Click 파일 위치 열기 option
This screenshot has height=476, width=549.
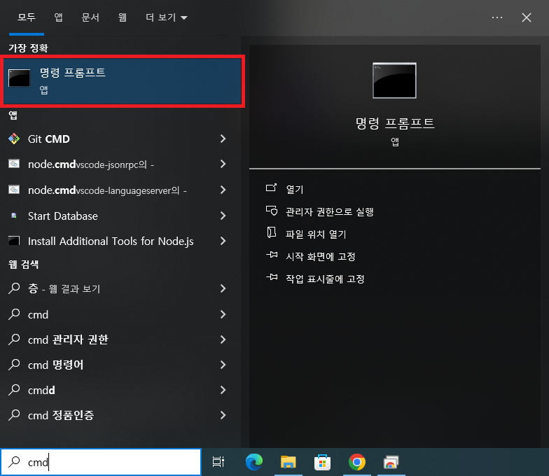click(316, 234)
